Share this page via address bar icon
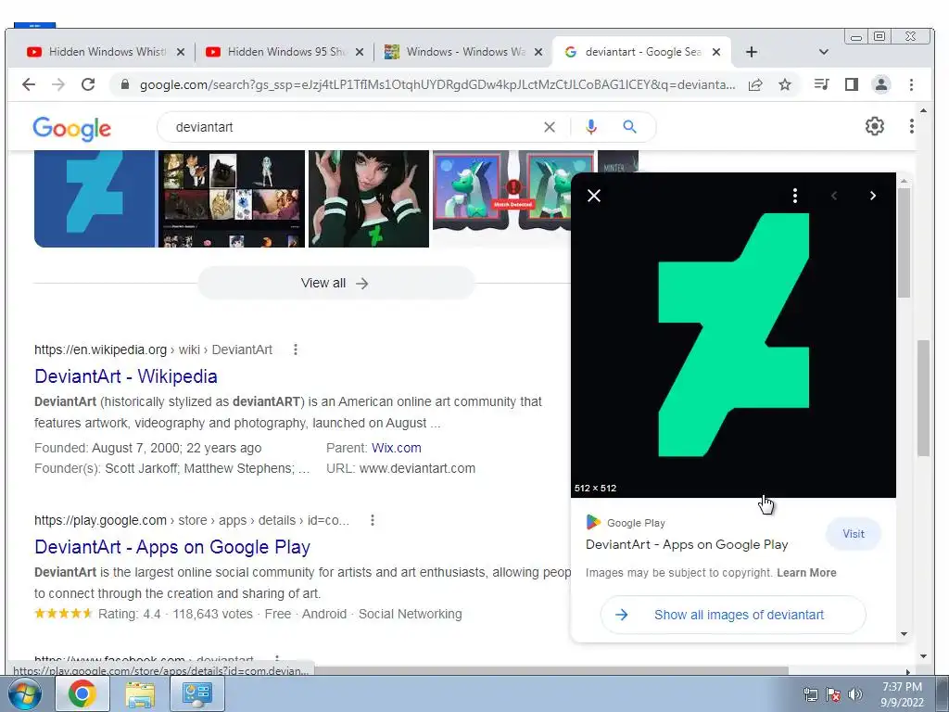Image resolution: width=949 pixels, height=712 pixels. [x=755, y=84]
